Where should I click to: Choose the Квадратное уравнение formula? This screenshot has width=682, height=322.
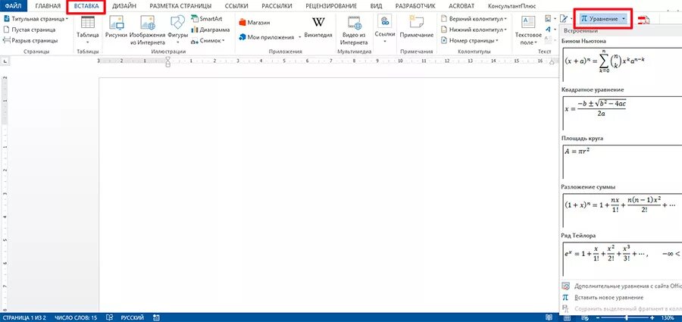(x=622, y=112)
